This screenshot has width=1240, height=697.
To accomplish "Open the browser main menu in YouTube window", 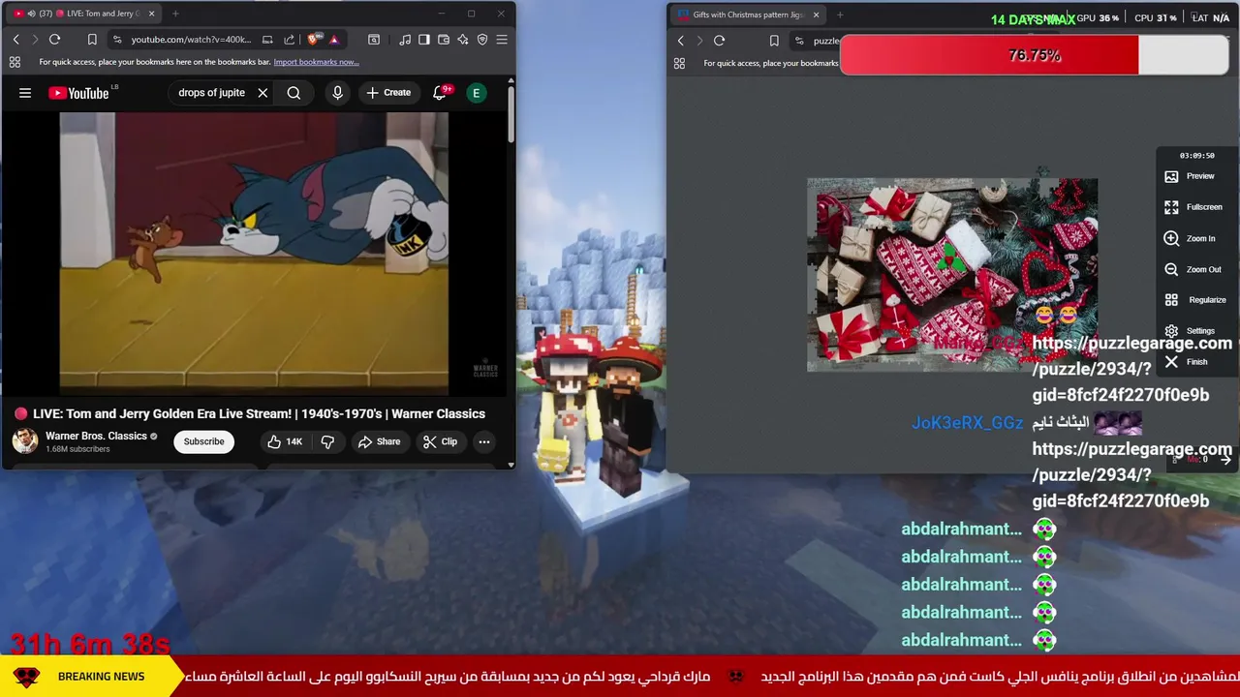I will pos(502,40).
